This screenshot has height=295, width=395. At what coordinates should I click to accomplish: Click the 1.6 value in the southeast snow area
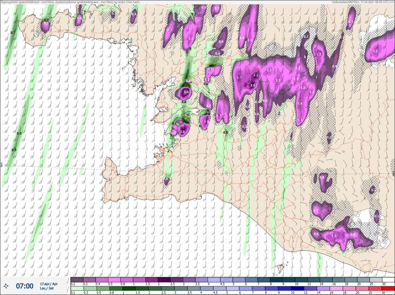[x=334, y=236]
